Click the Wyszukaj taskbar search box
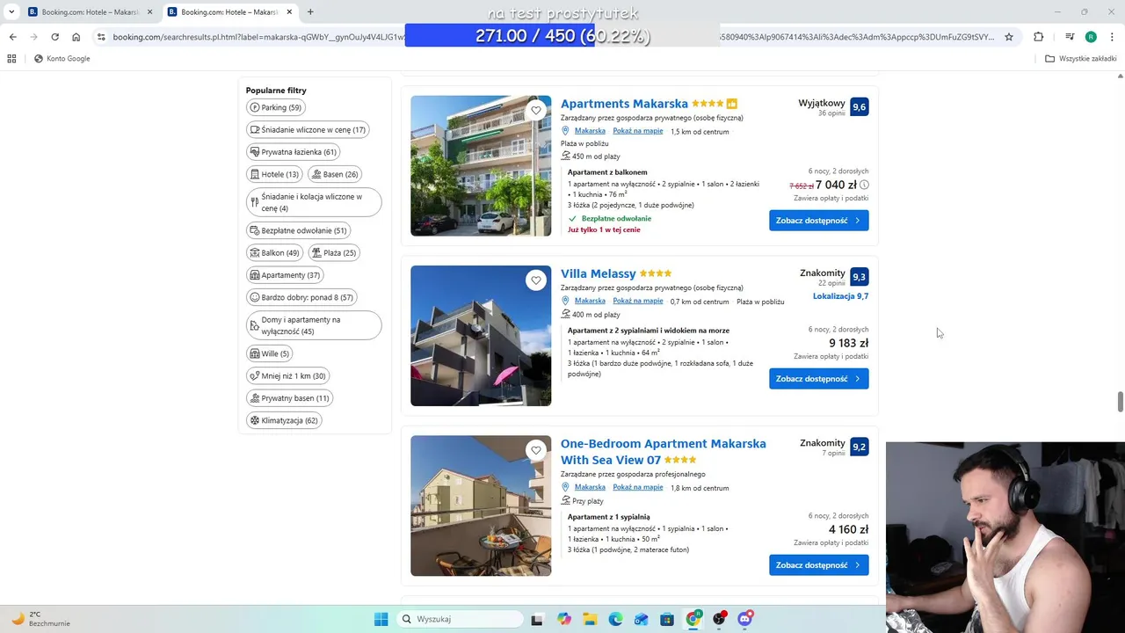Image resolution: width=1125 pixels, height=633 pixels. click(x=459, y=619)
